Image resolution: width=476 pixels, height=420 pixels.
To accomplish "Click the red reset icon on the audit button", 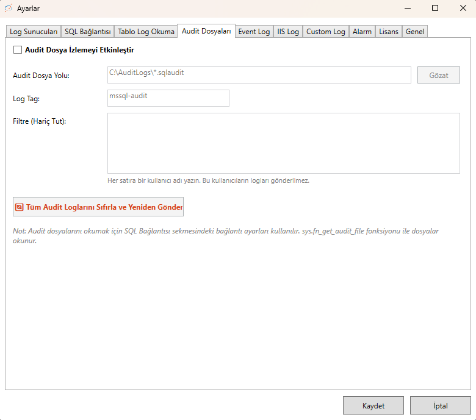I will click(x=19, y=207).
